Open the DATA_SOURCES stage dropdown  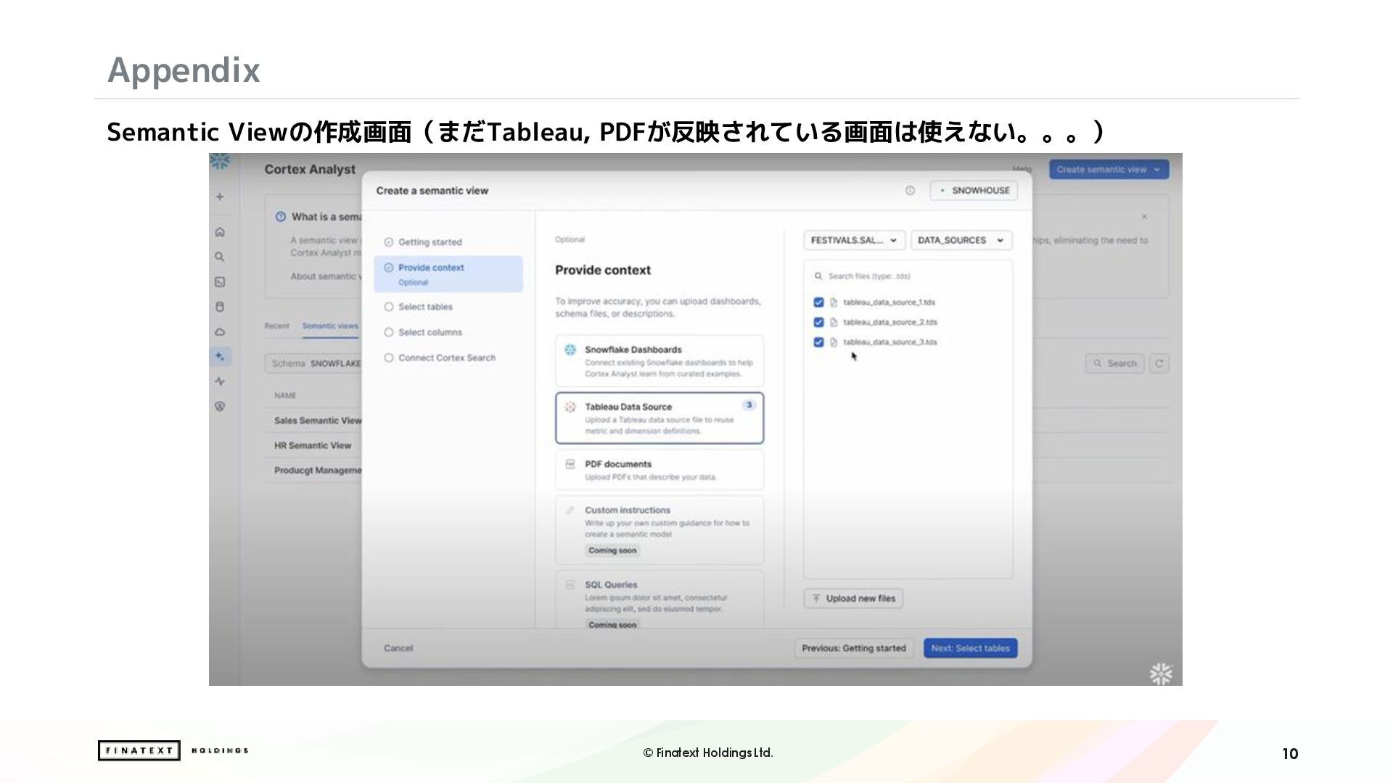[961, 240]
